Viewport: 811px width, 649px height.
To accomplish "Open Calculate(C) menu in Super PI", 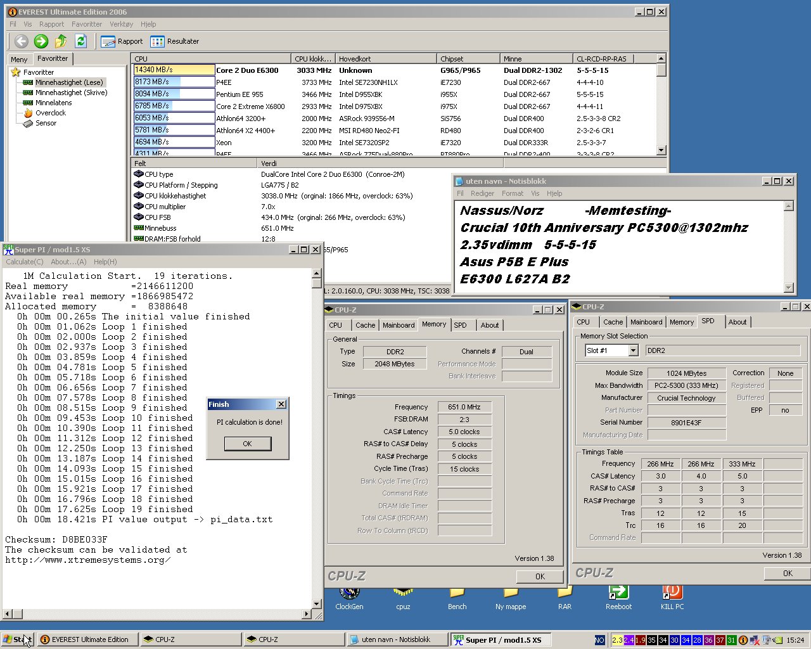I will click(25, 262).
